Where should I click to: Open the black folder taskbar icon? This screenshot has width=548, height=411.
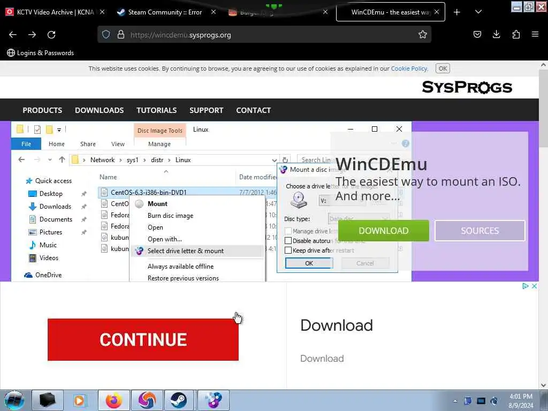pyautogui.click(x=48, y=400)
